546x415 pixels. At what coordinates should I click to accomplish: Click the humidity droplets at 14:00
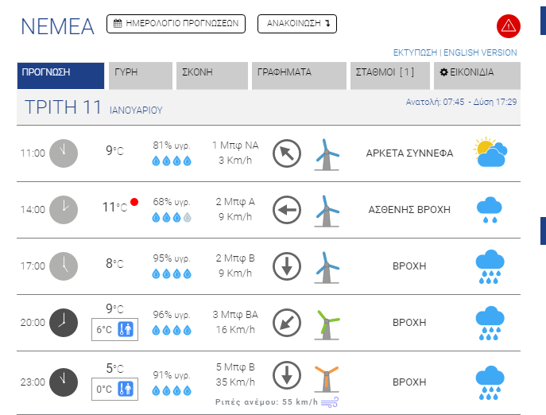(172, 217)
